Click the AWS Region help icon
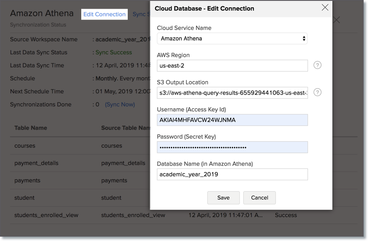The height and width of the screenshot is (241, 368). (318, 65)
